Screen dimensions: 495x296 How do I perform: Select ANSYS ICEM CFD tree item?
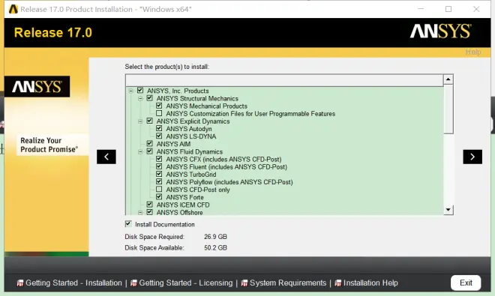click(183, 205)
